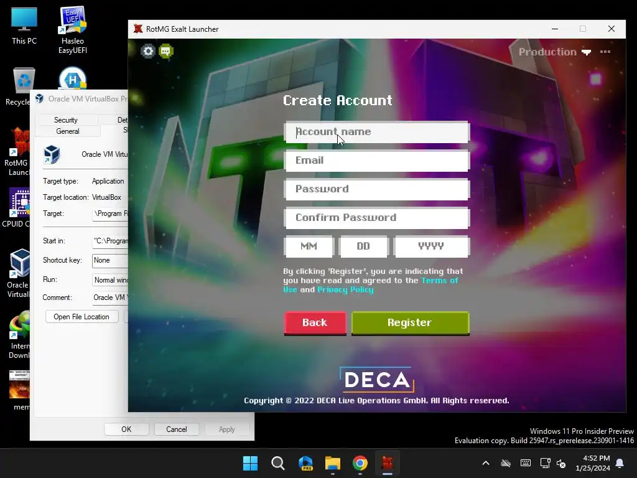Viewport: 637px width, 478px height.
Task: Select the YYYY birth year field
Action: [431, 246]
